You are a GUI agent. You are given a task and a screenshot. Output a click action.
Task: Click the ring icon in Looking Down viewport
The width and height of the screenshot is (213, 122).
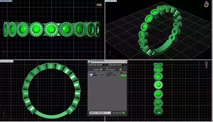[99, 5]
